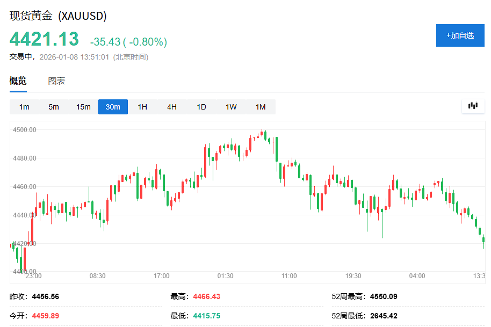Image resolution: width=491 pixels, height=327 pixels.
Task: Switch chart to 1D daily interval
Action: tap(201, 106)
